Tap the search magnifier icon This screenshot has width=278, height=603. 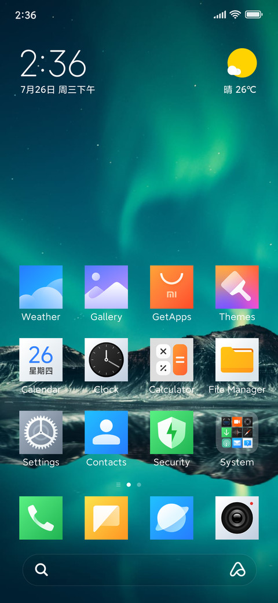41,569
